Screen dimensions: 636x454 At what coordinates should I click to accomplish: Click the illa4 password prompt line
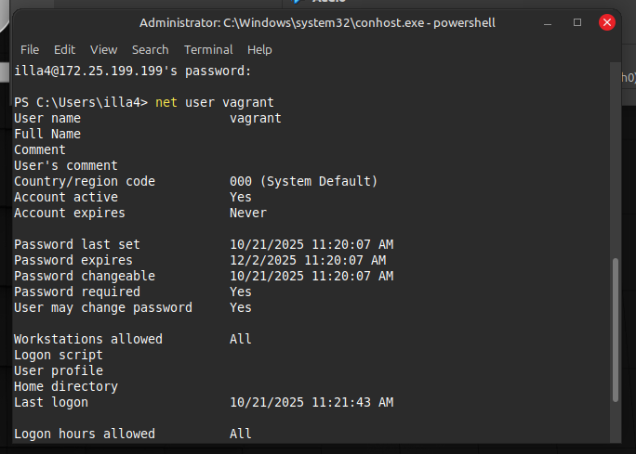133,71
